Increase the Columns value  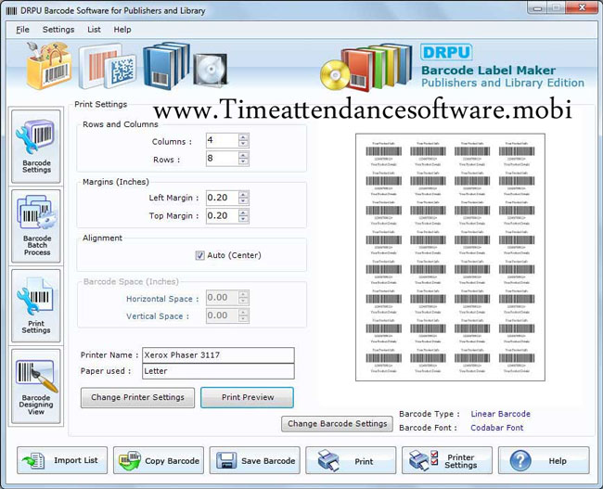(x=243, y=137)
